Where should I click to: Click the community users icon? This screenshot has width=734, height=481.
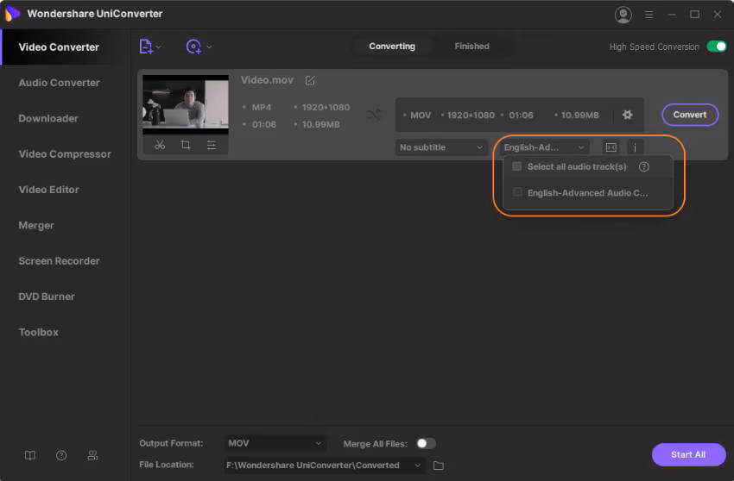[x=92, y=455]
